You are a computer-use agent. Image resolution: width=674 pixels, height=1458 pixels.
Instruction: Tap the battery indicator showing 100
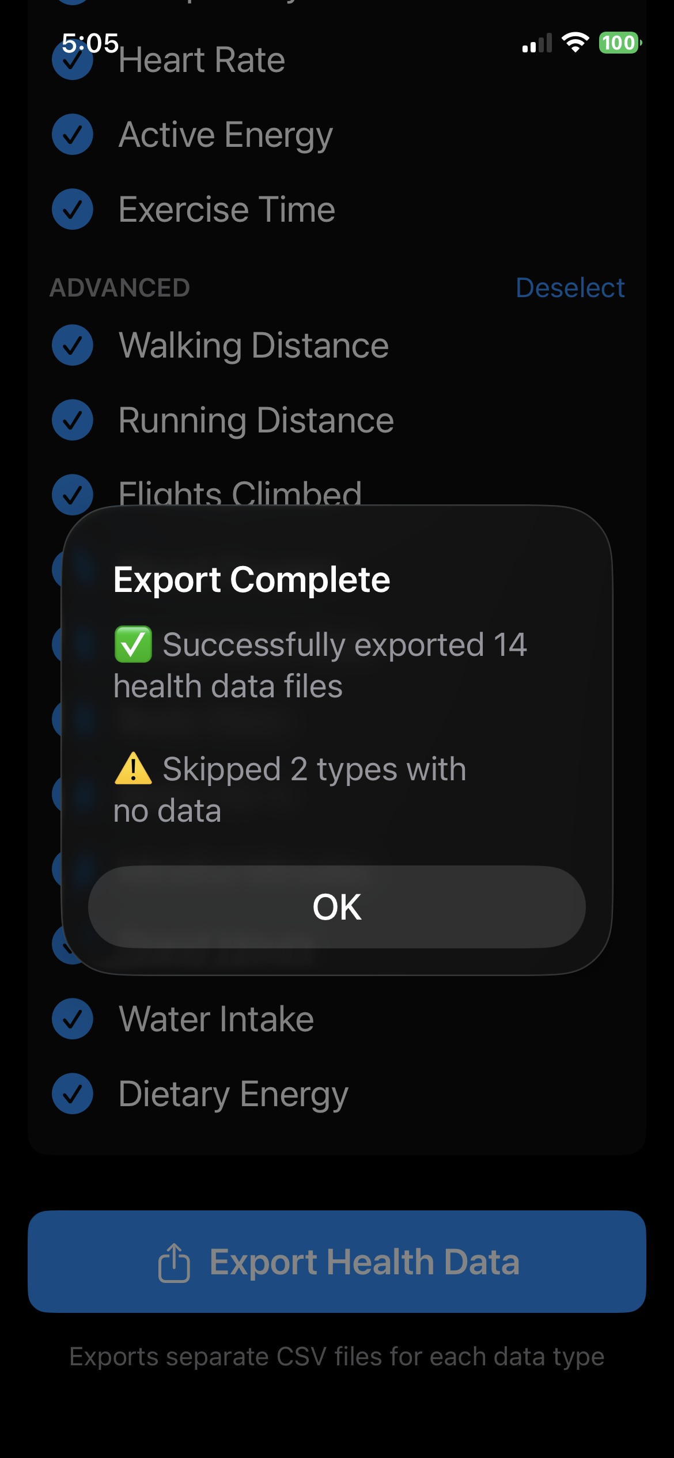coord(619,43)
